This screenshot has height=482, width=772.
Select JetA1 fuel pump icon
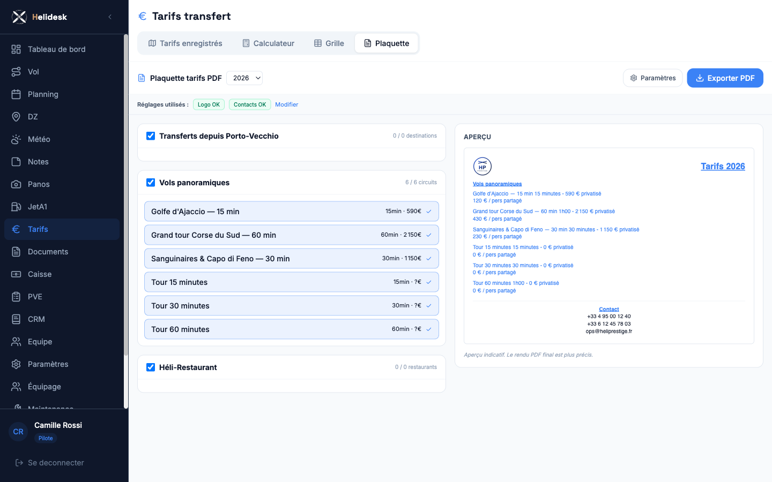(16, 207)
